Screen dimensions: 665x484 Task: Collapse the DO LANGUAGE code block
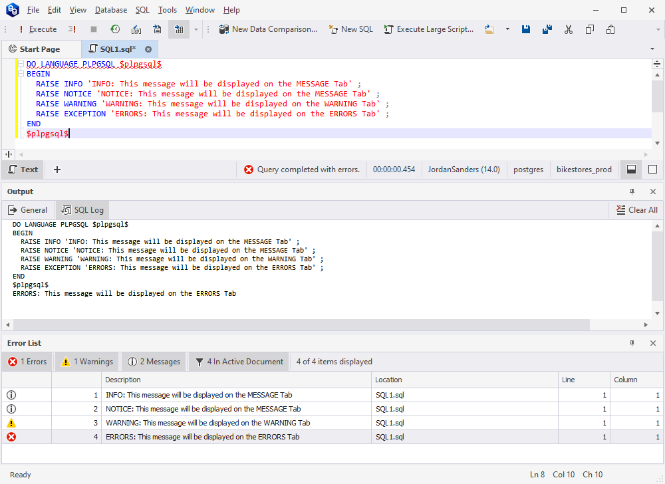[x=21, y=64]
